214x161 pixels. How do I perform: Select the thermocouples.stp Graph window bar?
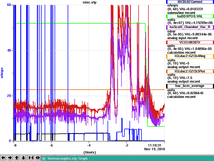click(x=128, y=159)
